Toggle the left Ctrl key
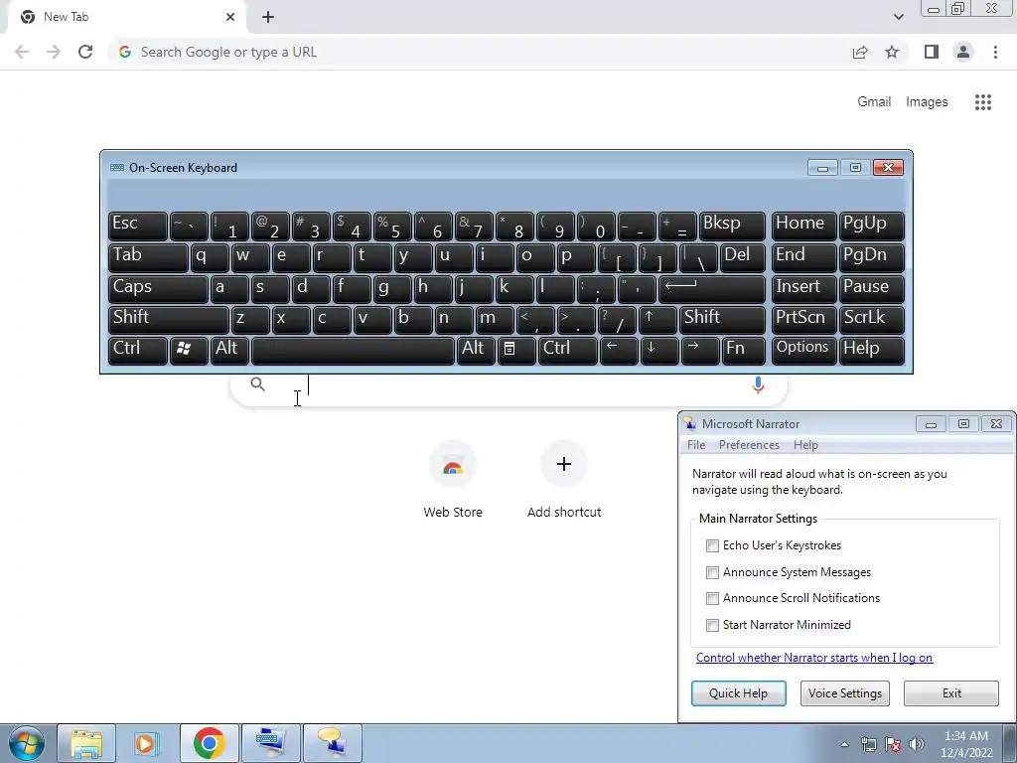This screenshot has width=1017, height=763. click(137, 351)
